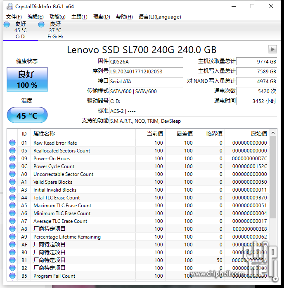Click host reads total 9774 GB
Screen dimensions: 284x288
257,61
